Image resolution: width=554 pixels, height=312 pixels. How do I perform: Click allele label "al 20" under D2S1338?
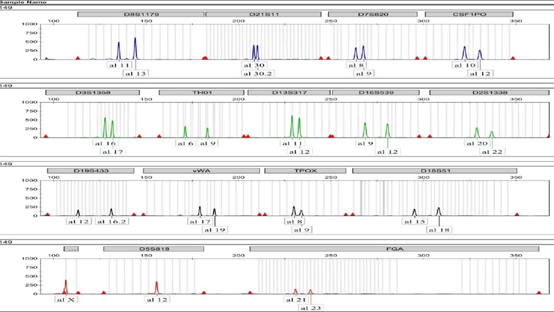(x=477, y=143)
